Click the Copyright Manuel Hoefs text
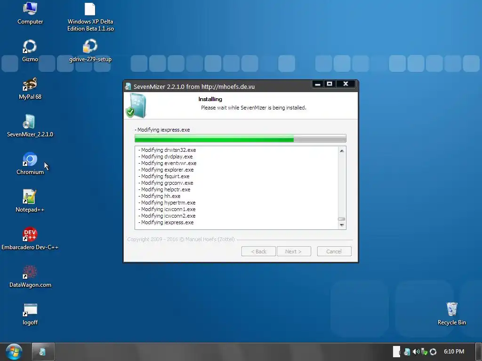The height and width of the screenshot is (361, 482). click(181, 239)
